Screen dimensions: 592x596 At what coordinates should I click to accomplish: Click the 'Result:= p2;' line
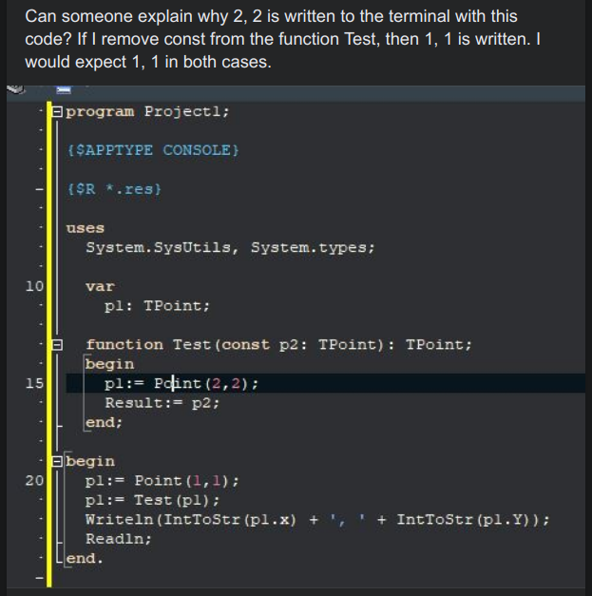click(162, 403)
